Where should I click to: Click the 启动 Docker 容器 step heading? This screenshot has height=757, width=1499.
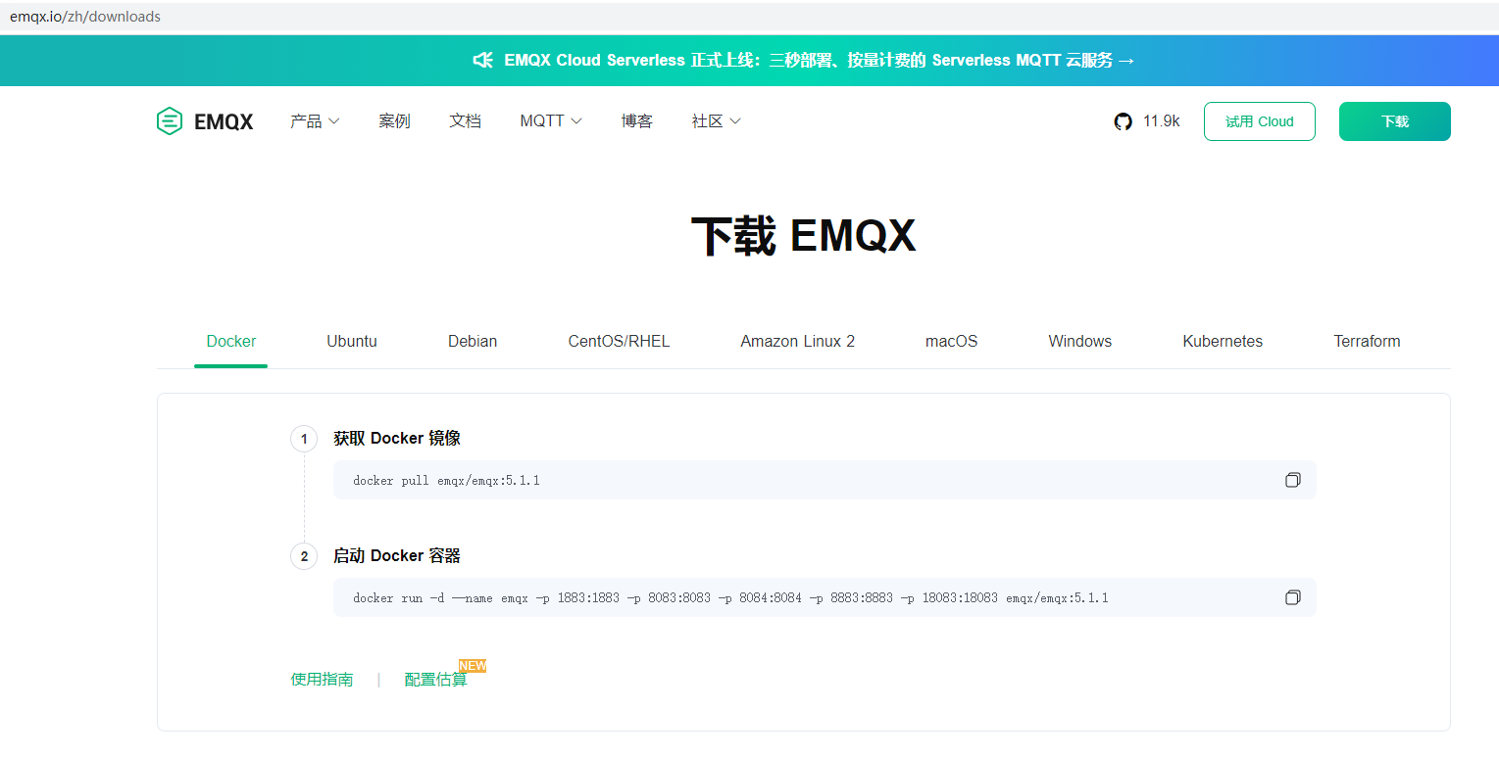396,556
